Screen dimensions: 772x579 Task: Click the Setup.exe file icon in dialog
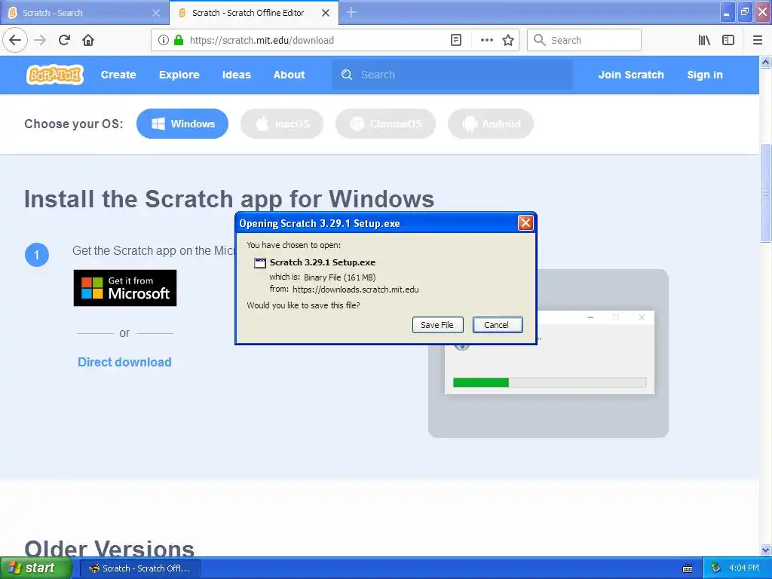pyautogui.click(x=259, y=263)
